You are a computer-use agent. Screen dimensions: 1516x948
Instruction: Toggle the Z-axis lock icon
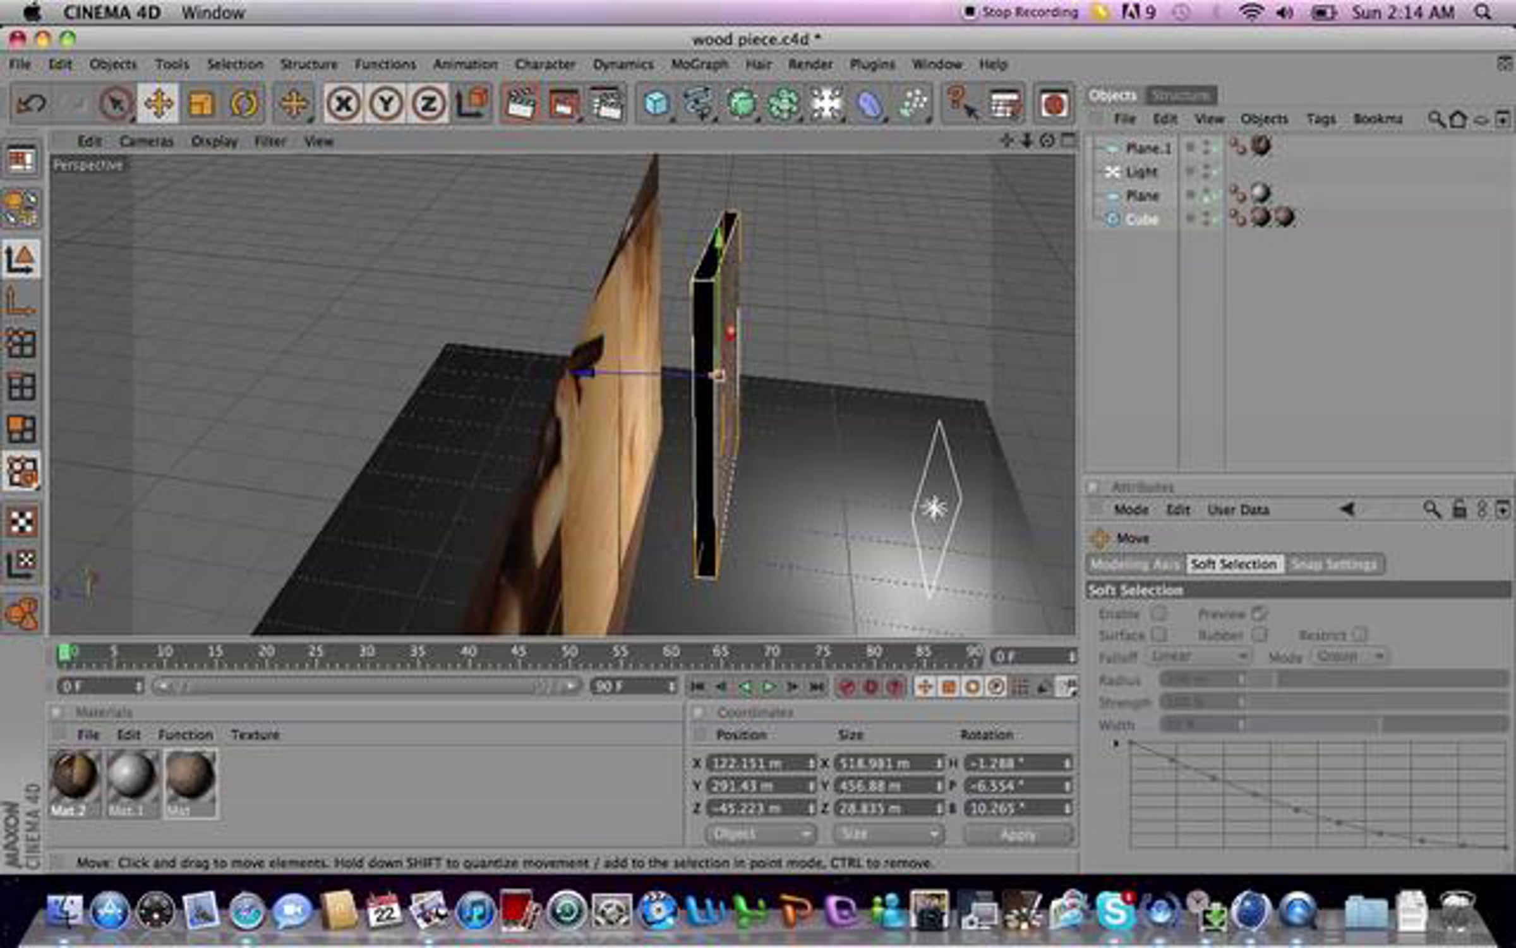429,103
